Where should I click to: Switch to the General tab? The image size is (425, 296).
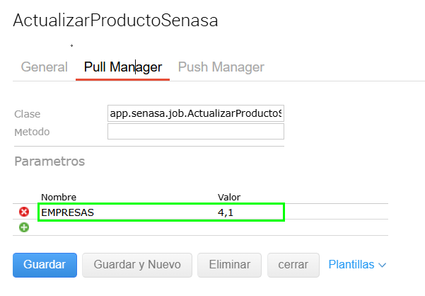coord(45,67)
